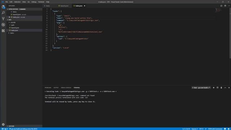
Task: Change indentation via Spaces status item
Action: [x=195, y=129]
